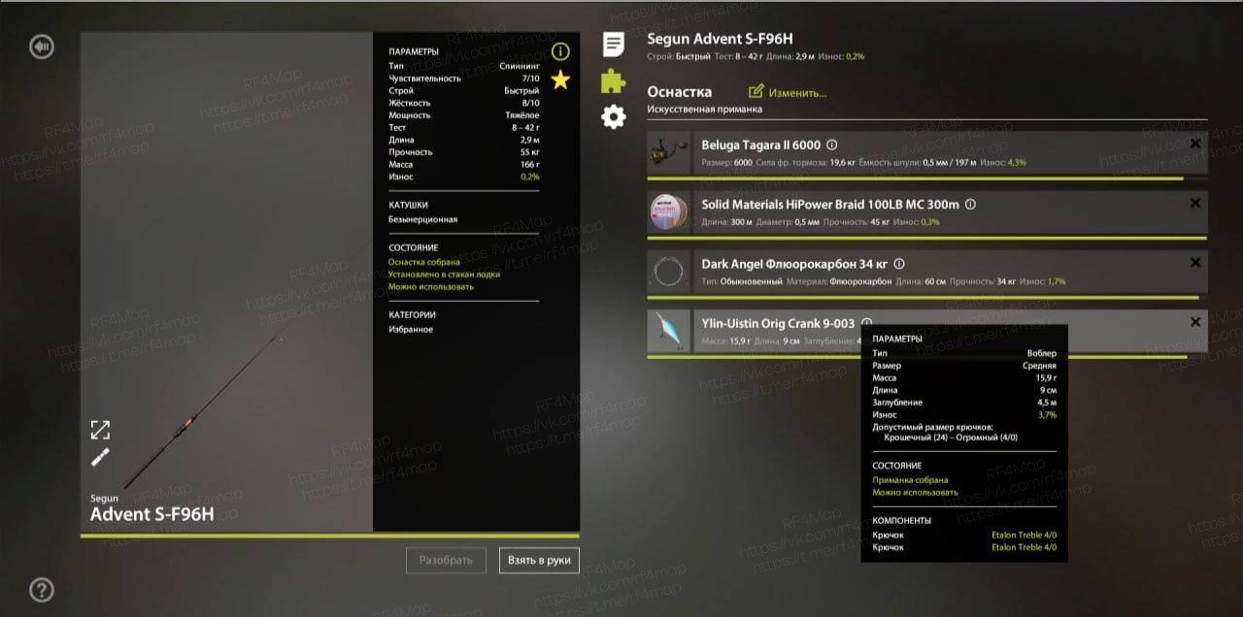The image size is (1243, 617).
Task: Click the Segun Advent S-F96H heading
Action: coord(721,39)
